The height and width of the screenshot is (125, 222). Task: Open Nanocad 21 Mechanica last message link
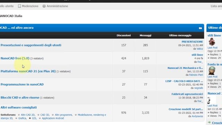coord(185,68)
